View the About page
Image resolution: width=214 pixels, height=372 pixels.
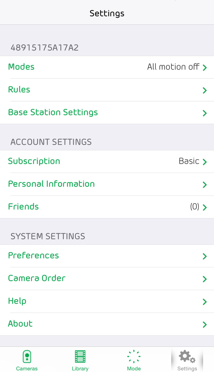point(20,324)
